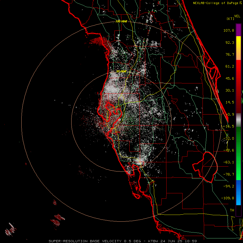Select the -16.5 scale value
This screenshot has height=243, width=243.
(229, 126)
